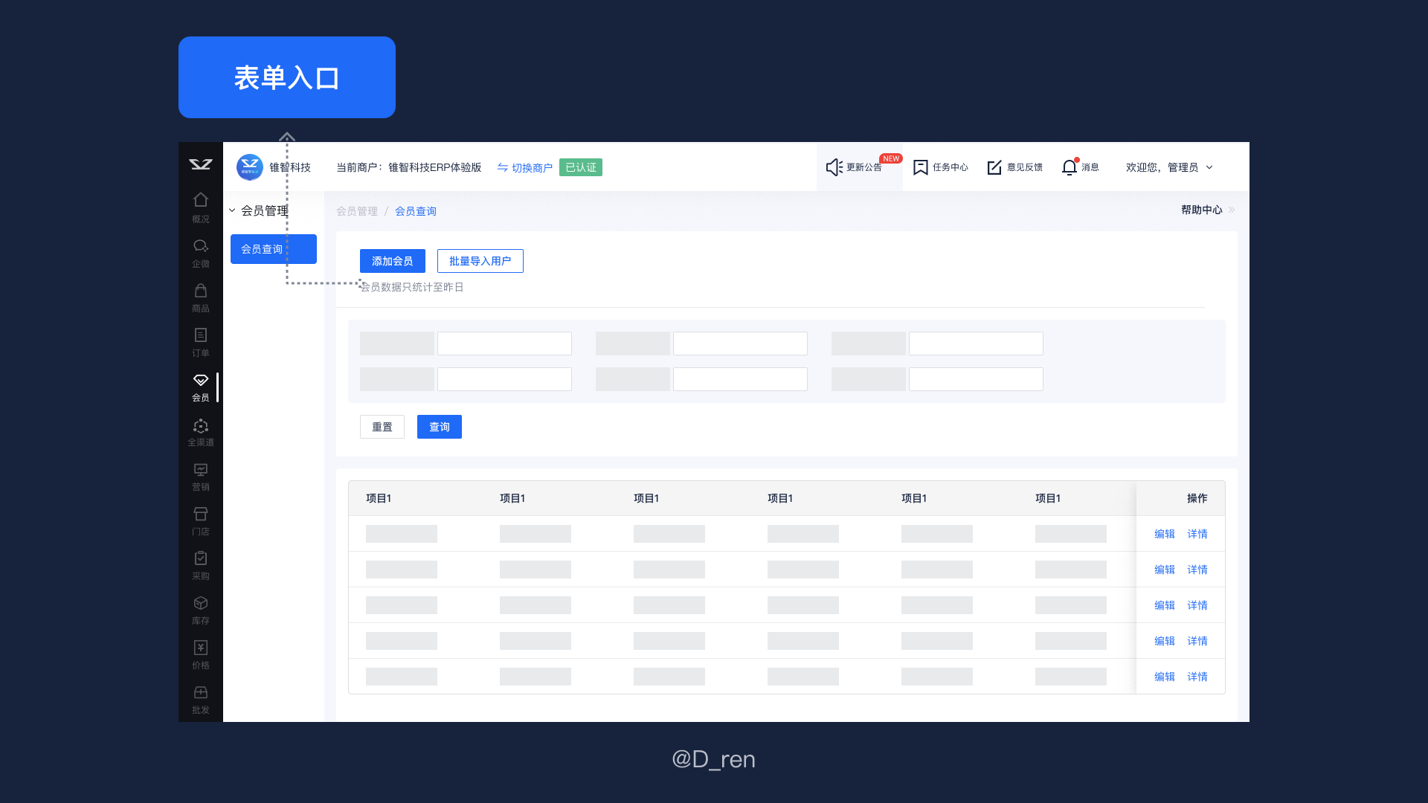Click the 添加会员 button
The image size is (1428, 803).
393,261
